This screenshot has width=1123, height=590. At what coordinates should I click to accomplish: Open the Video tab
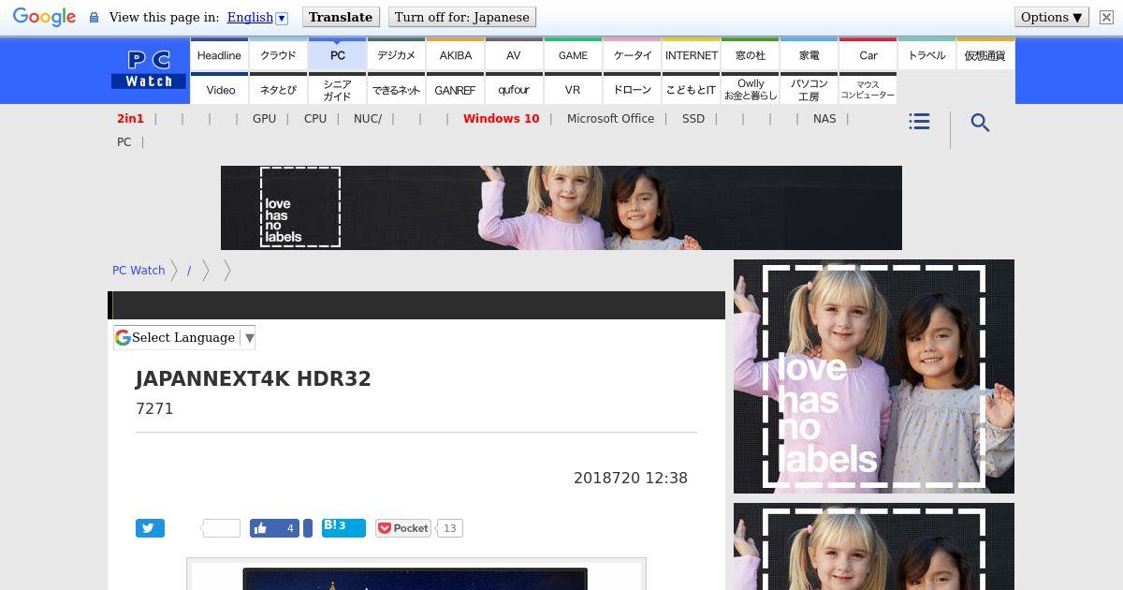[220, 89]
